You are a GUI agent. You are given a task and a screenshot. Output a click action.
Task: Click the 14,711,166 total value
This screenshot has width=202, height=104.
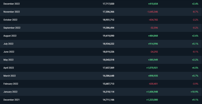(x=109, y=100)
